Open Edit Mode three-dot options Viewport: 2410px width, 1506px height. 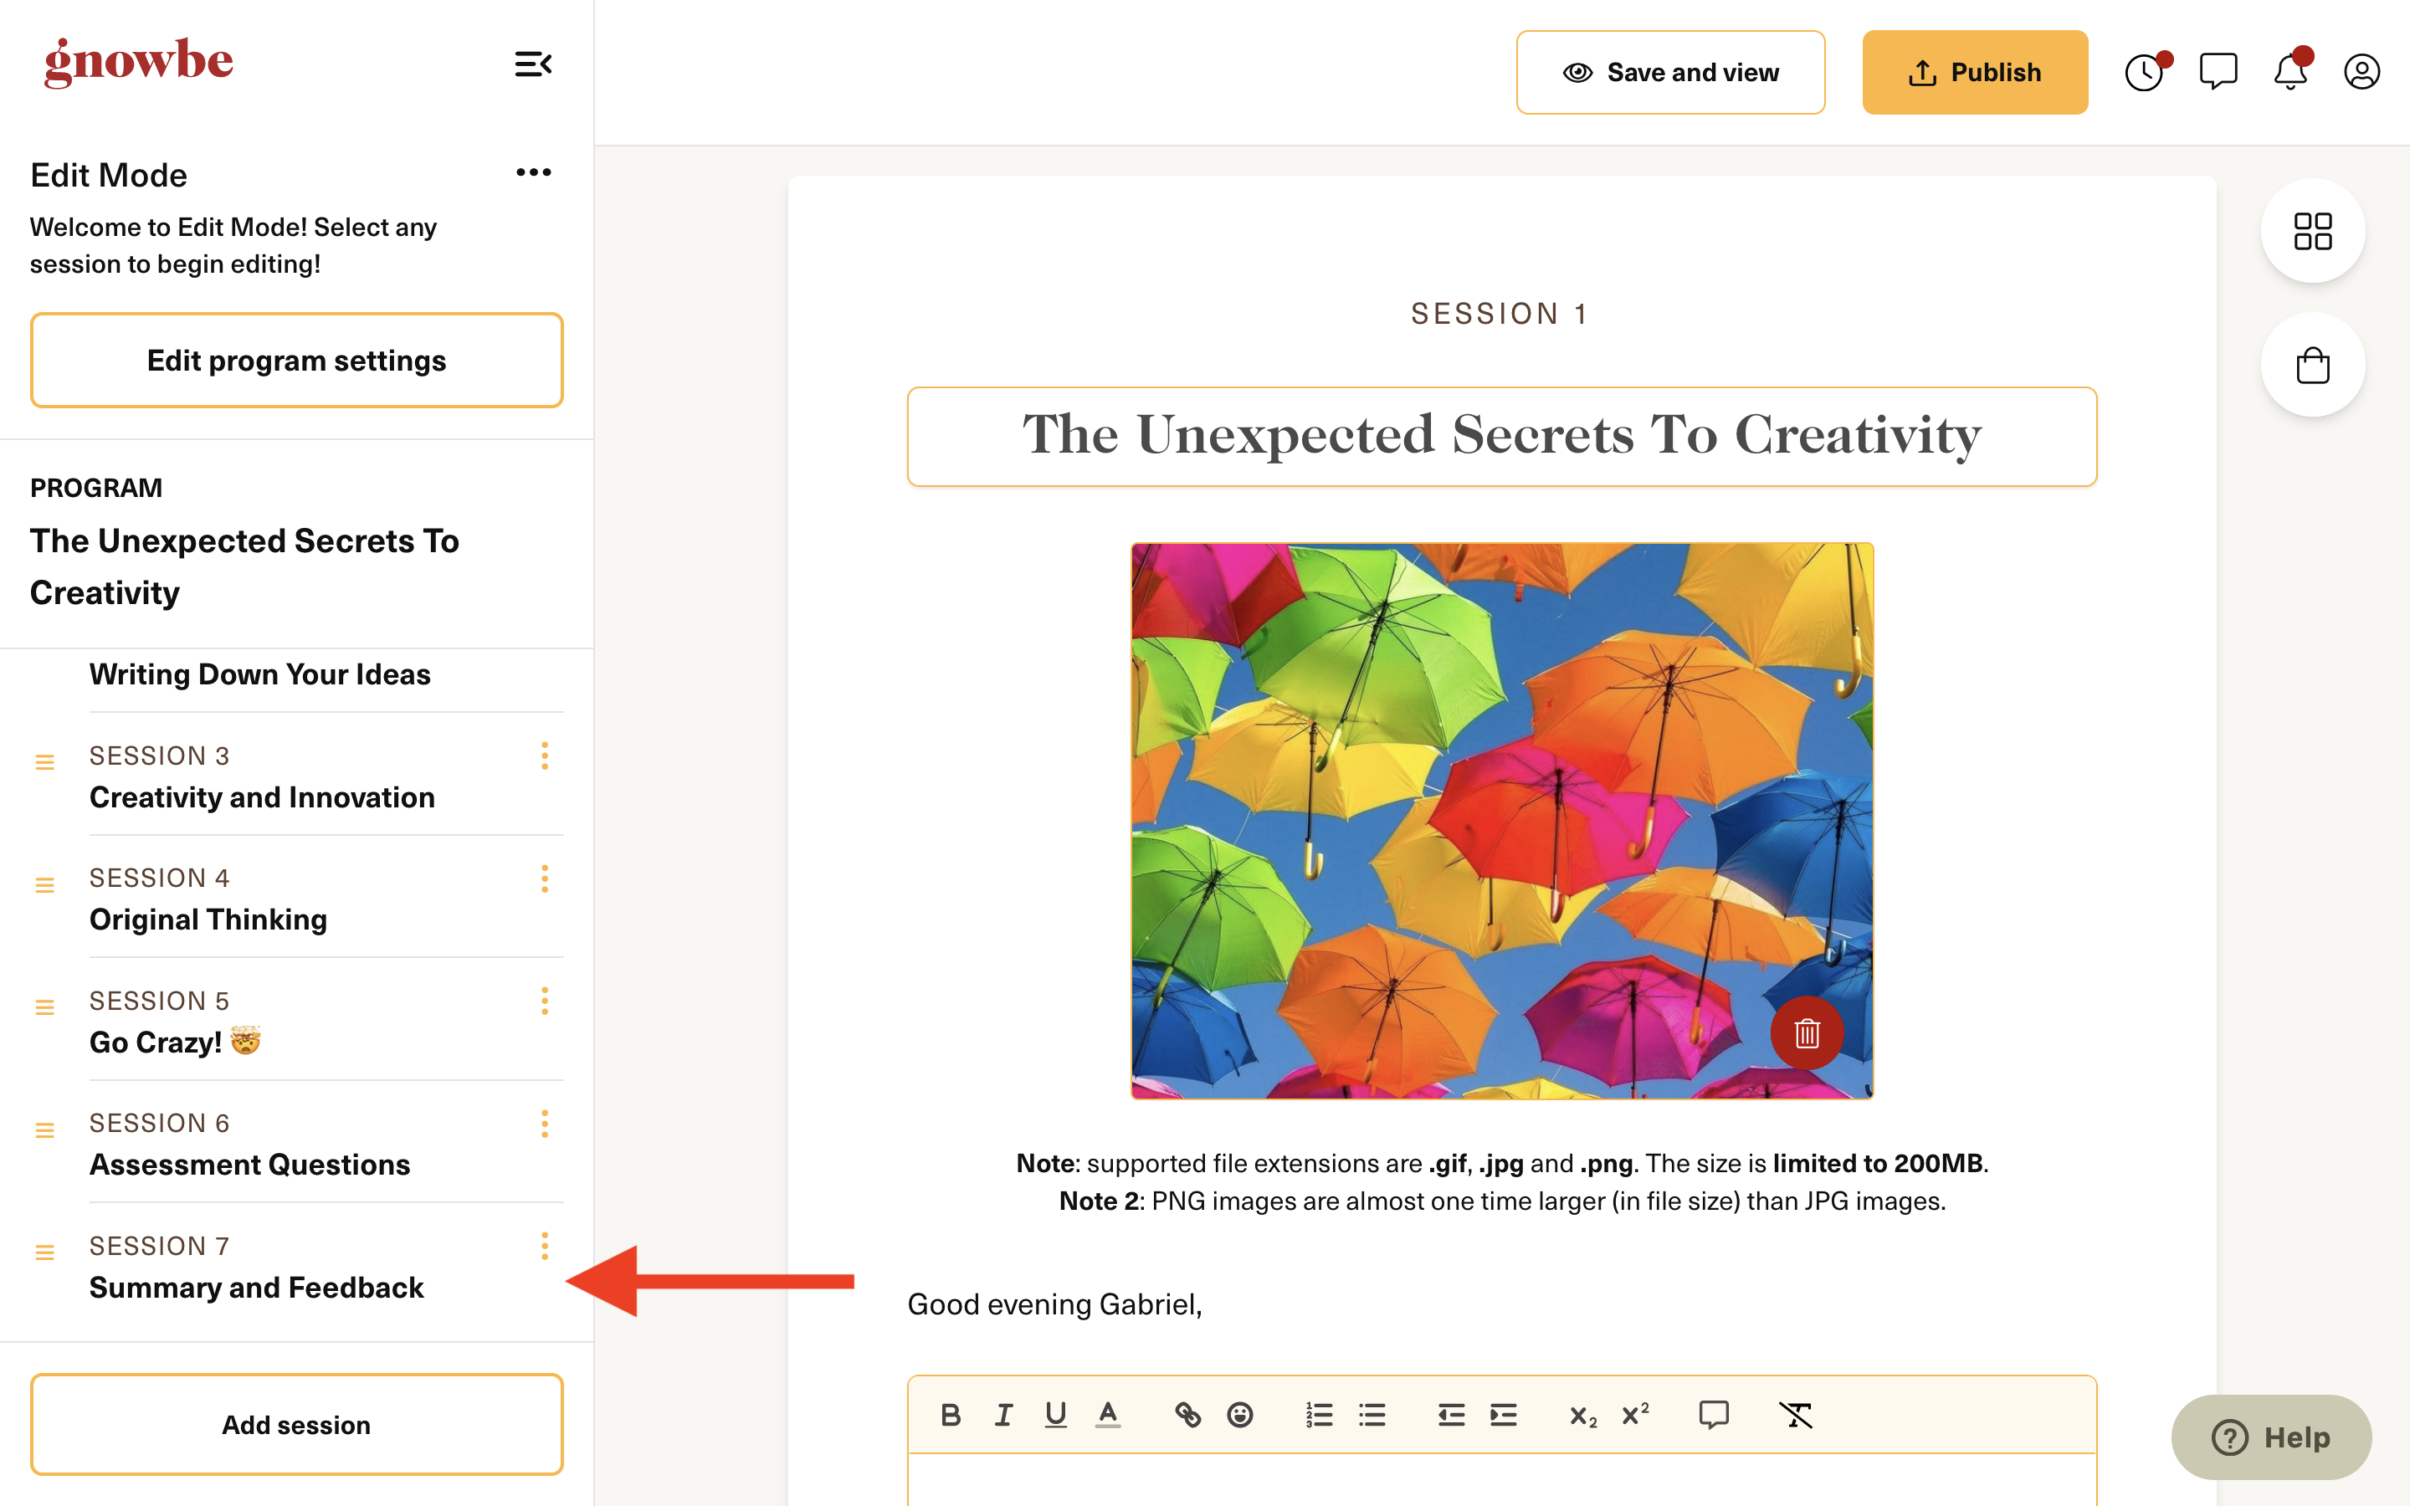534,172
